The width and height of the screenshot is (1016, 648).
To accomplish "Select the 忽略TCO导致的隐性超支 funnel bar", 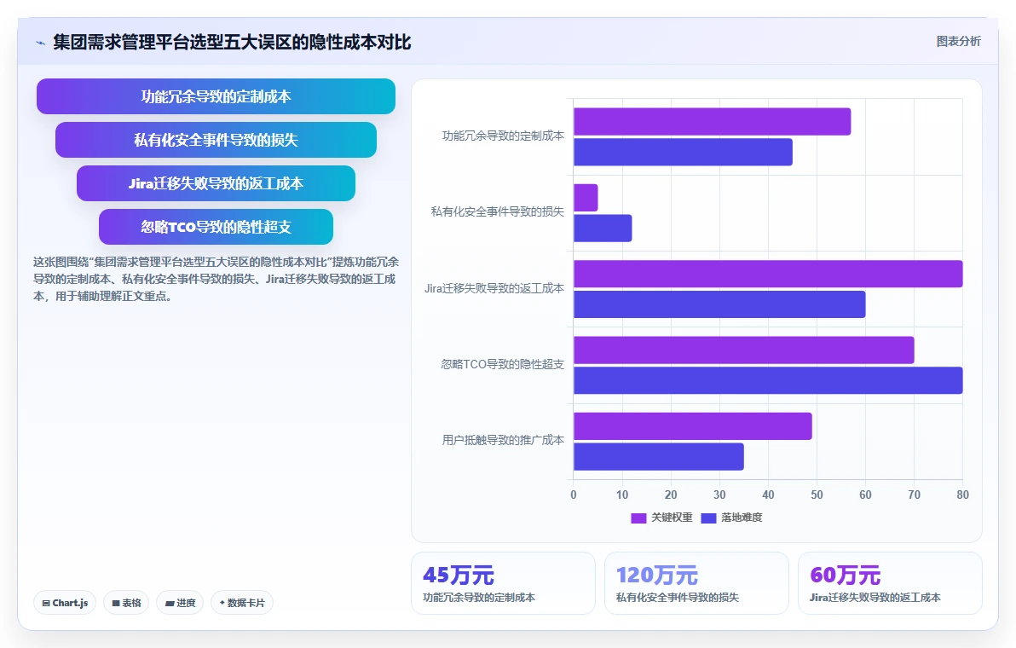I will point(216,227).
